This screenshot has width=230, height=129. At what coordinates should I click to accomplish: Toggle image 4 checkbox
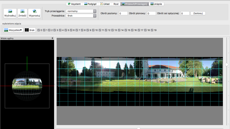coord(60,30)
